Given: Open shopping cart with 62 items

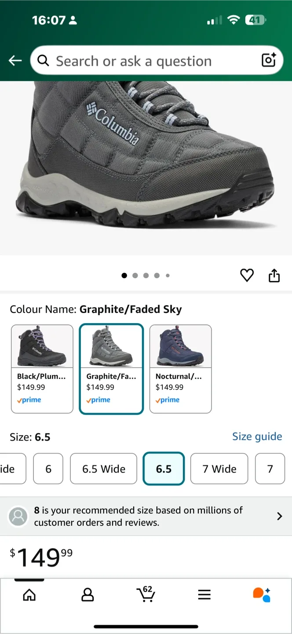Looking at the screenshot, I should [146, 594].
